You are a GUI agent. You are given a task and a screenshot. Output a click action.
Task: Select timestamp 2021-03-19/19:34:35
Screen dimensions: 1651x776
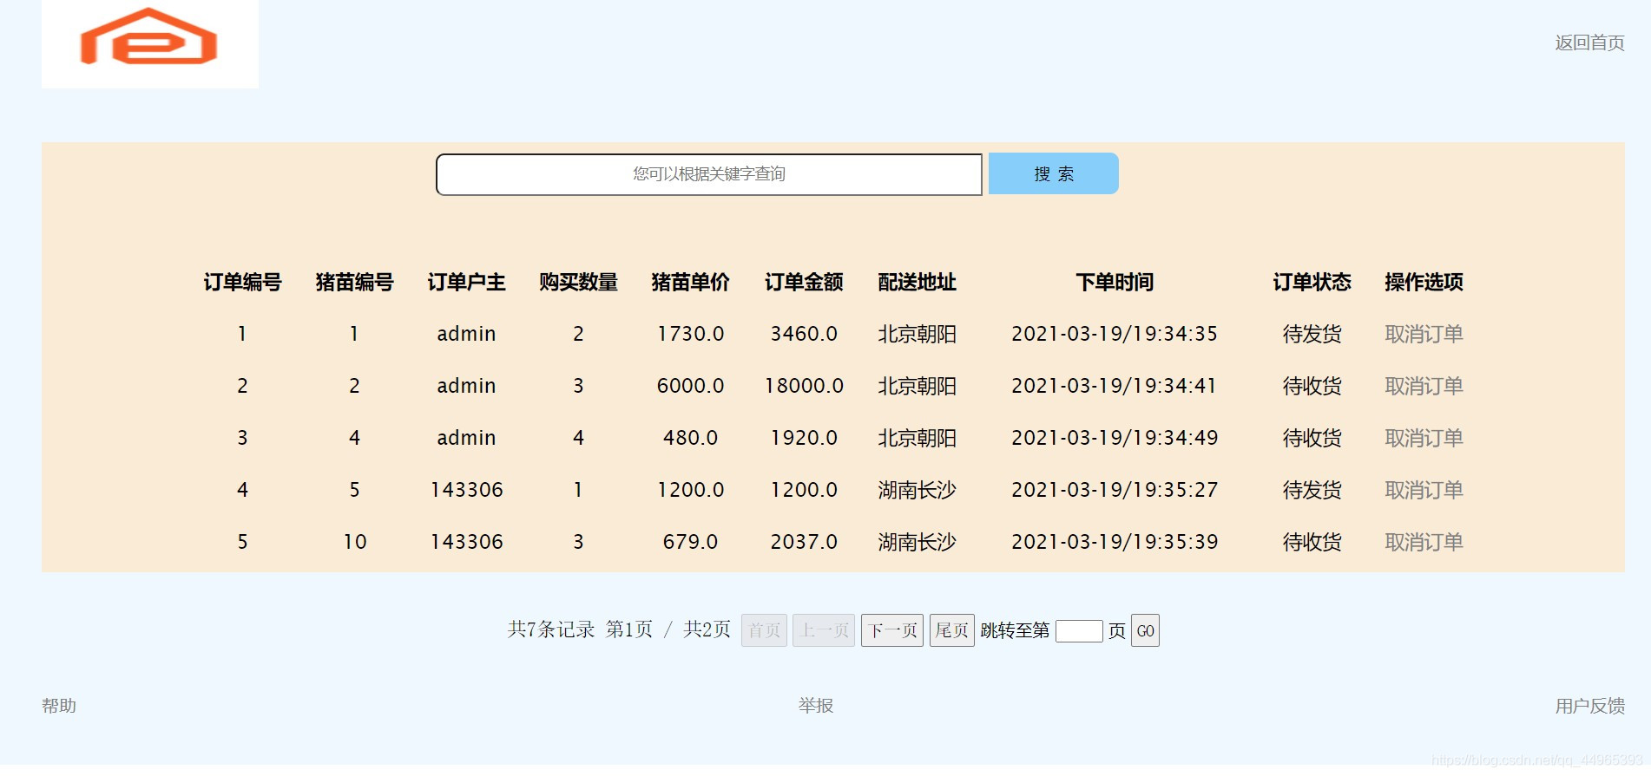click(x=1115, y=334)
